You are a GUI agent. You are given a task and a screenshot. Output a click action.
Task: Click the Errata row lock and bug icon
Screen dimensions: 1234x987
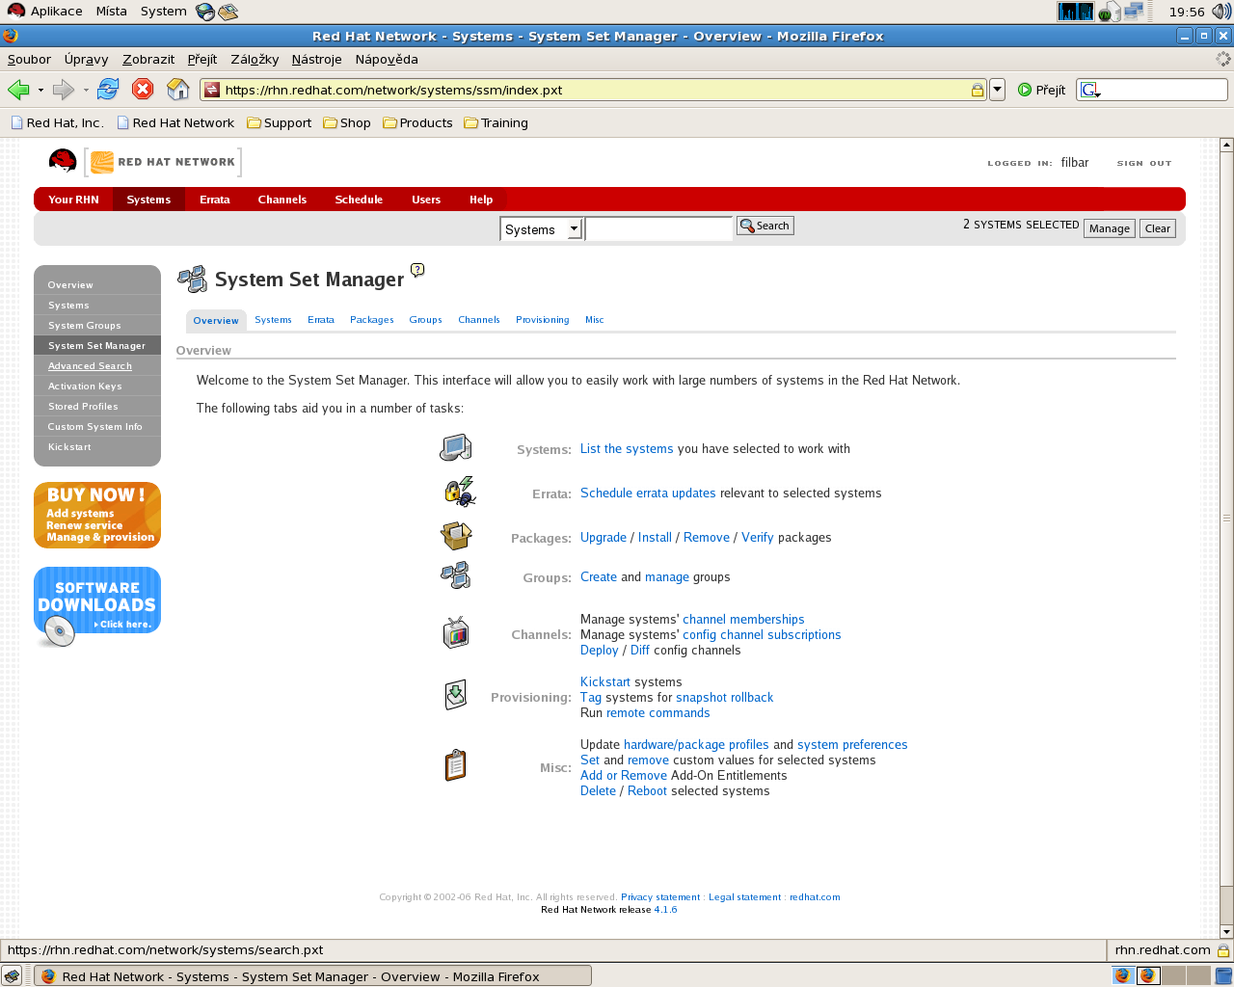click(x=459, y=492)
